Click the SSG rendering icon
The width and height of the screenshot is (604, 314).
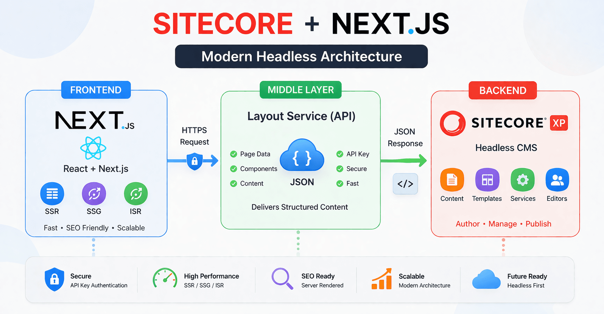coord(94,193)
